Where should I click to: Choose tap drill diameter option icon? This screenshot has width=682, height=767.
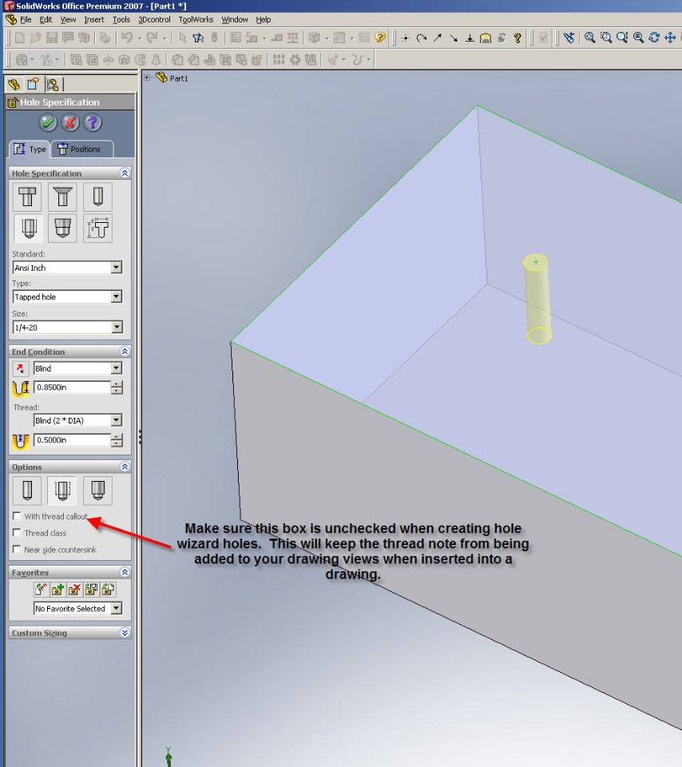tap(27, 490)
